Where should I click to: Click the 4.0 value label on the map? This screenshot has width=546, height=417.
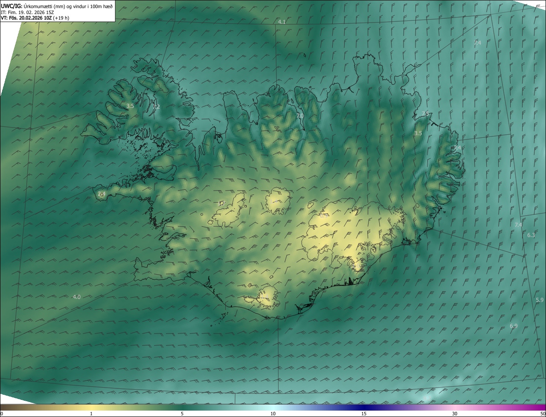click(77, 297)
